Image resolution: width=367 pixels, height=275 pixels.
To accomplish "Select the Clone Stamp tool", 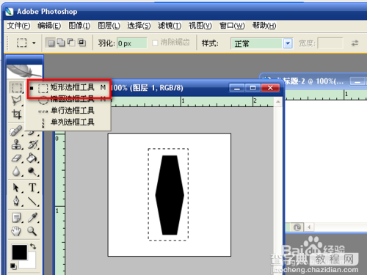I will [x=16, y=144].
